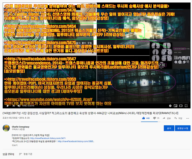The image size is (192, 159).
Task: Click the 댓글 250개 comment count
Action: coord(8,154)
